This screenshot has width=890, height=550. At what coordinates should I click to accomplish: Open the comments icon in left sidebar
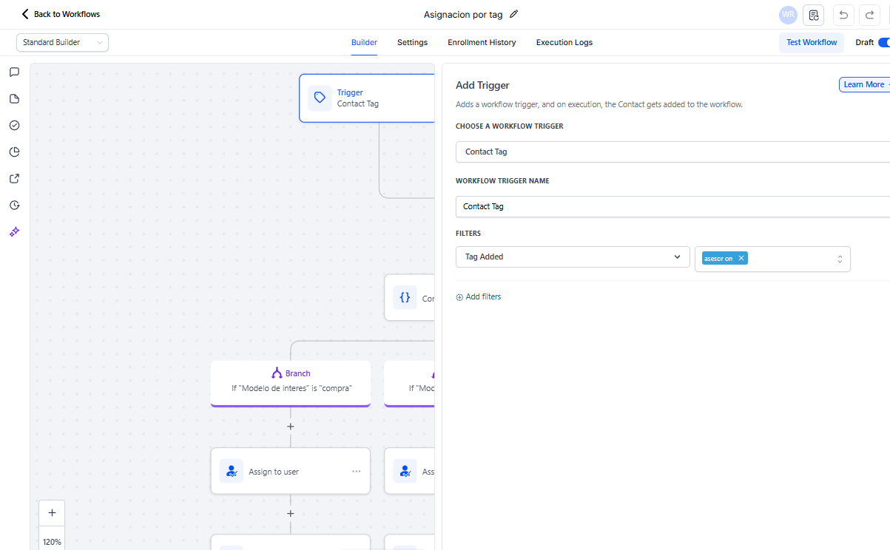pos(14,72)
